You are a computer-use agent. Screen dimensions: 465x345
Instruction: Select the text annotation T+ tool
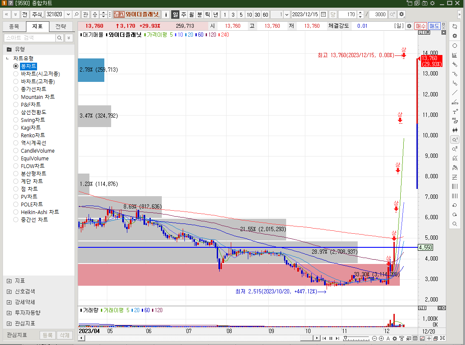tap(455, 112)
